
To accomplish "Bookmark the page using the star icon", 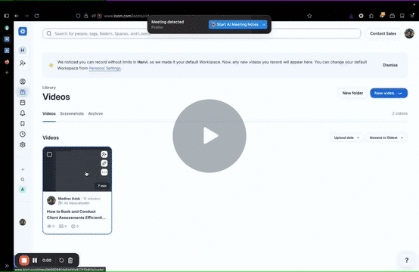I will pyautogui.click(x=309, y=16).
